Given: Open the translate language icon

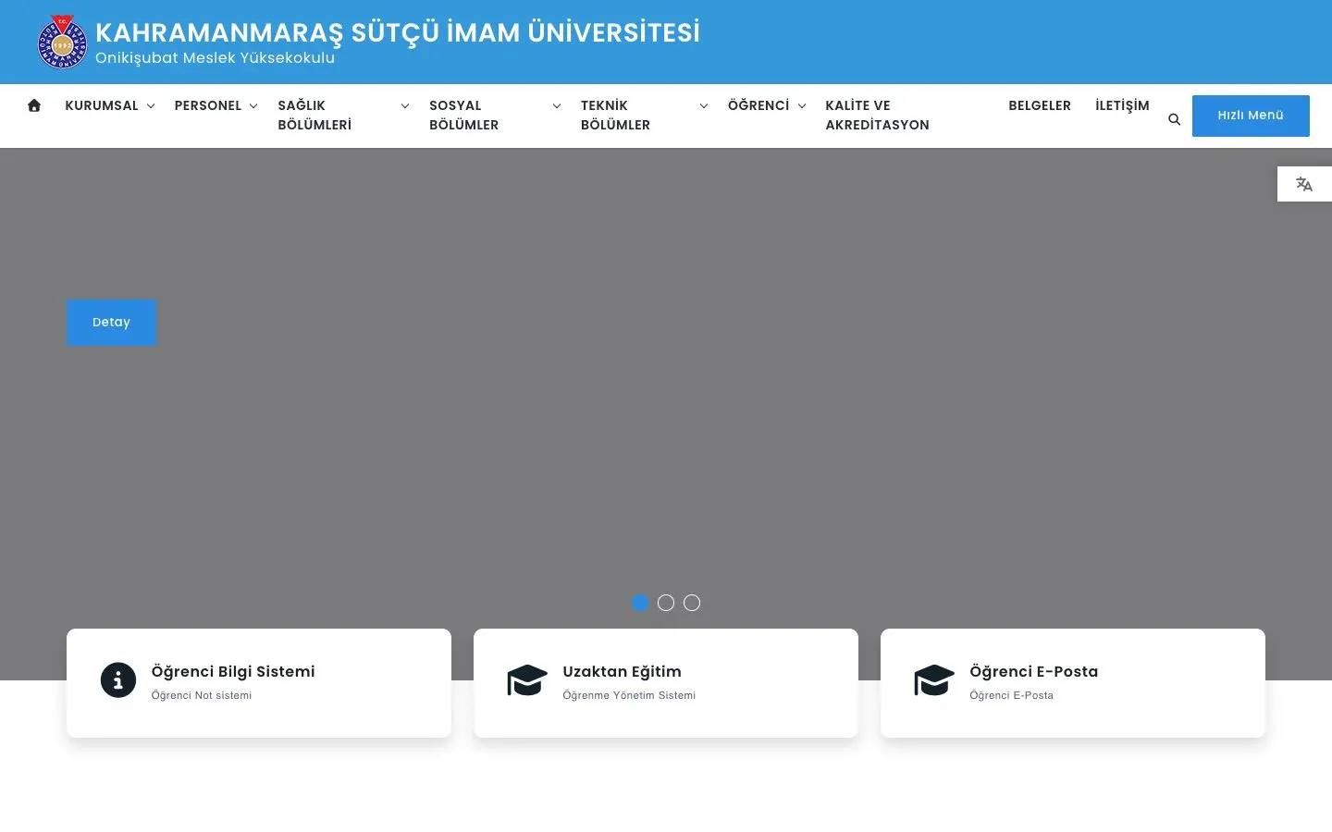Looking at the screenshot, I should point(1304,184).
